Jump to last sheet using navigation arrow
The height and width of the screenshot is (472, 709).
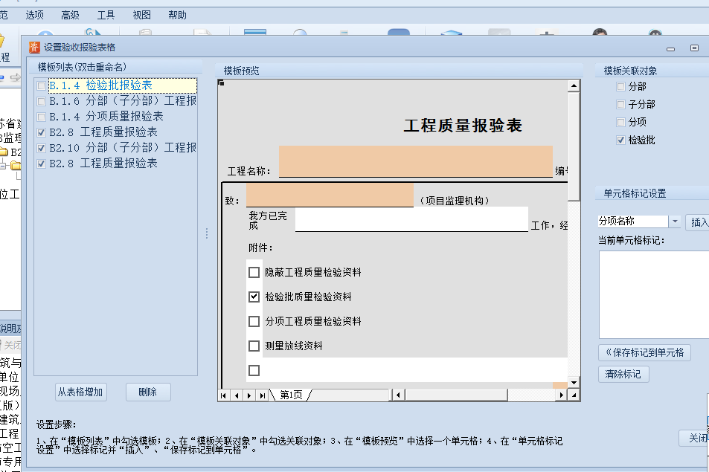pyautogui.click(x=262, y=395)
